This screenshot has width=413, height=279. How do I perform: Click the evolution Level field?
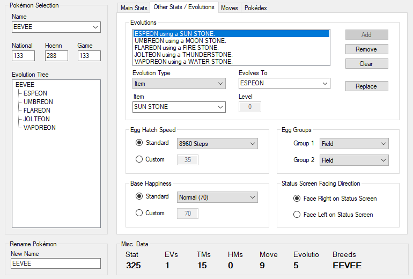pyautogui.click(x=250, y=107)
